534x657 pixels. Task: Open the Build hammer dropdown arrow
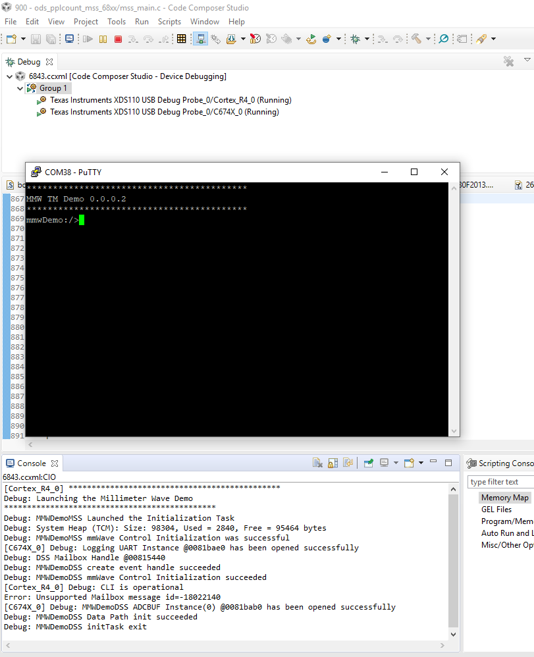pyautogui.click(x=428, y=39)
